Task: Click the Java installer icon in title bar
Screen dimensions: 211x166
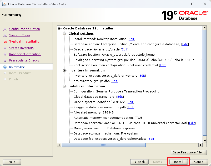Action: [4, 4]
